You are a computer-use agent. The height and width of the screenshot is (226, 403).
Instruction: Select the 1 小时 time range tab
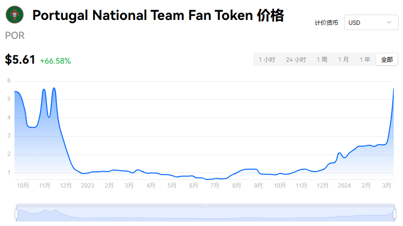point(267,60)
